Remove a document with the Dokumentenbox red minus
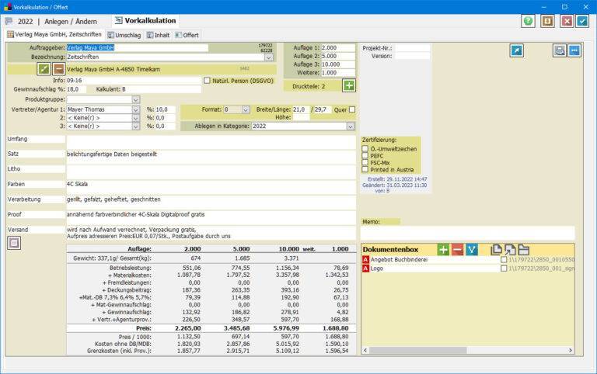597x374 pixels. 457,250
